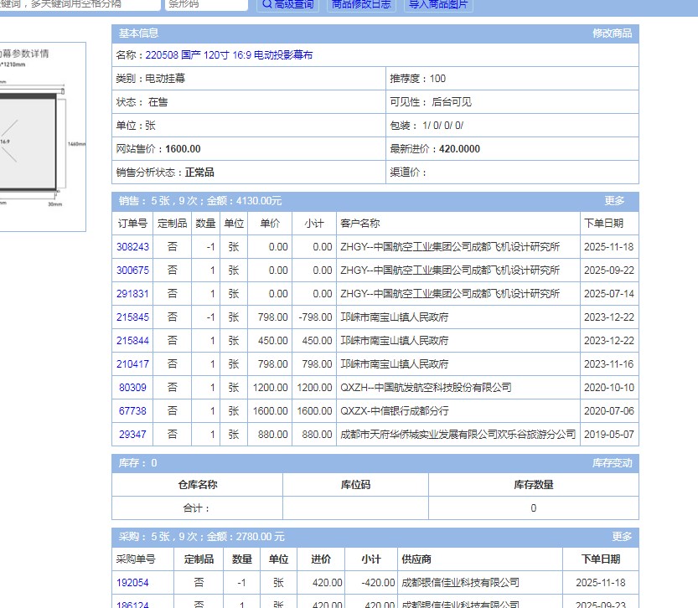Open sales order 308243

click(x=132, y=247)
